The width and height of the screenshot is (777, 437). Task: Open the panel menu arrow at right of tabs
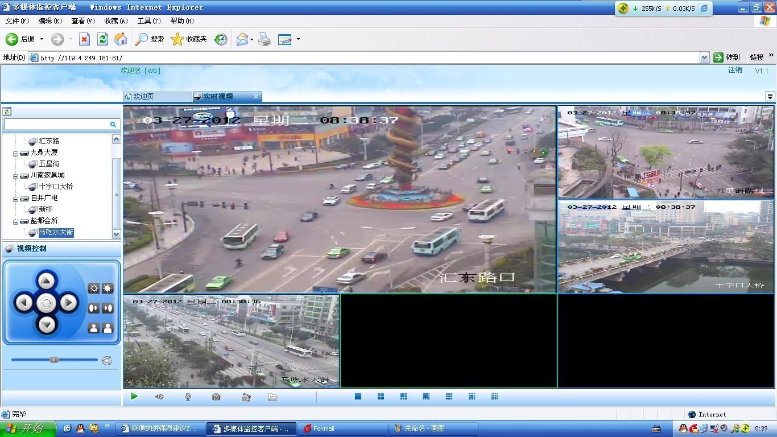point(770,97)
